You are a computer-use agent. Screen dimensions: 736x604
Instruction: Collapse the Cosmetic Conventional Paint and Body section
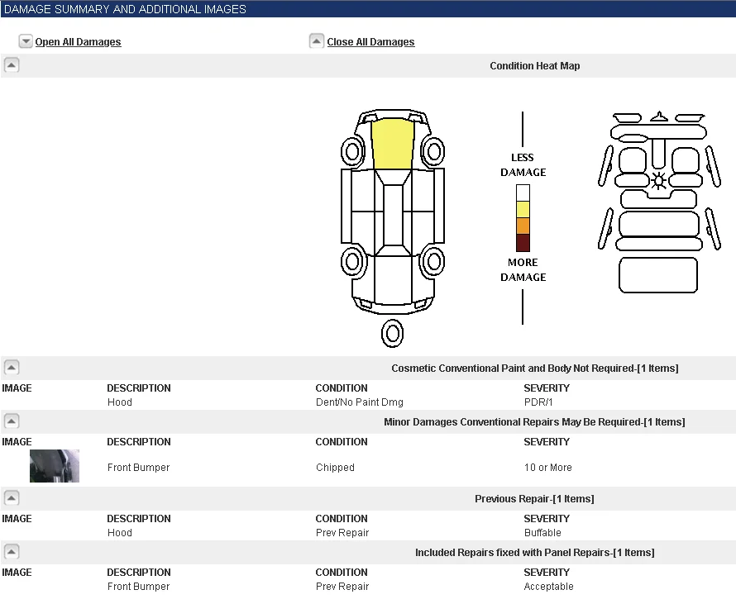point(12,367)
